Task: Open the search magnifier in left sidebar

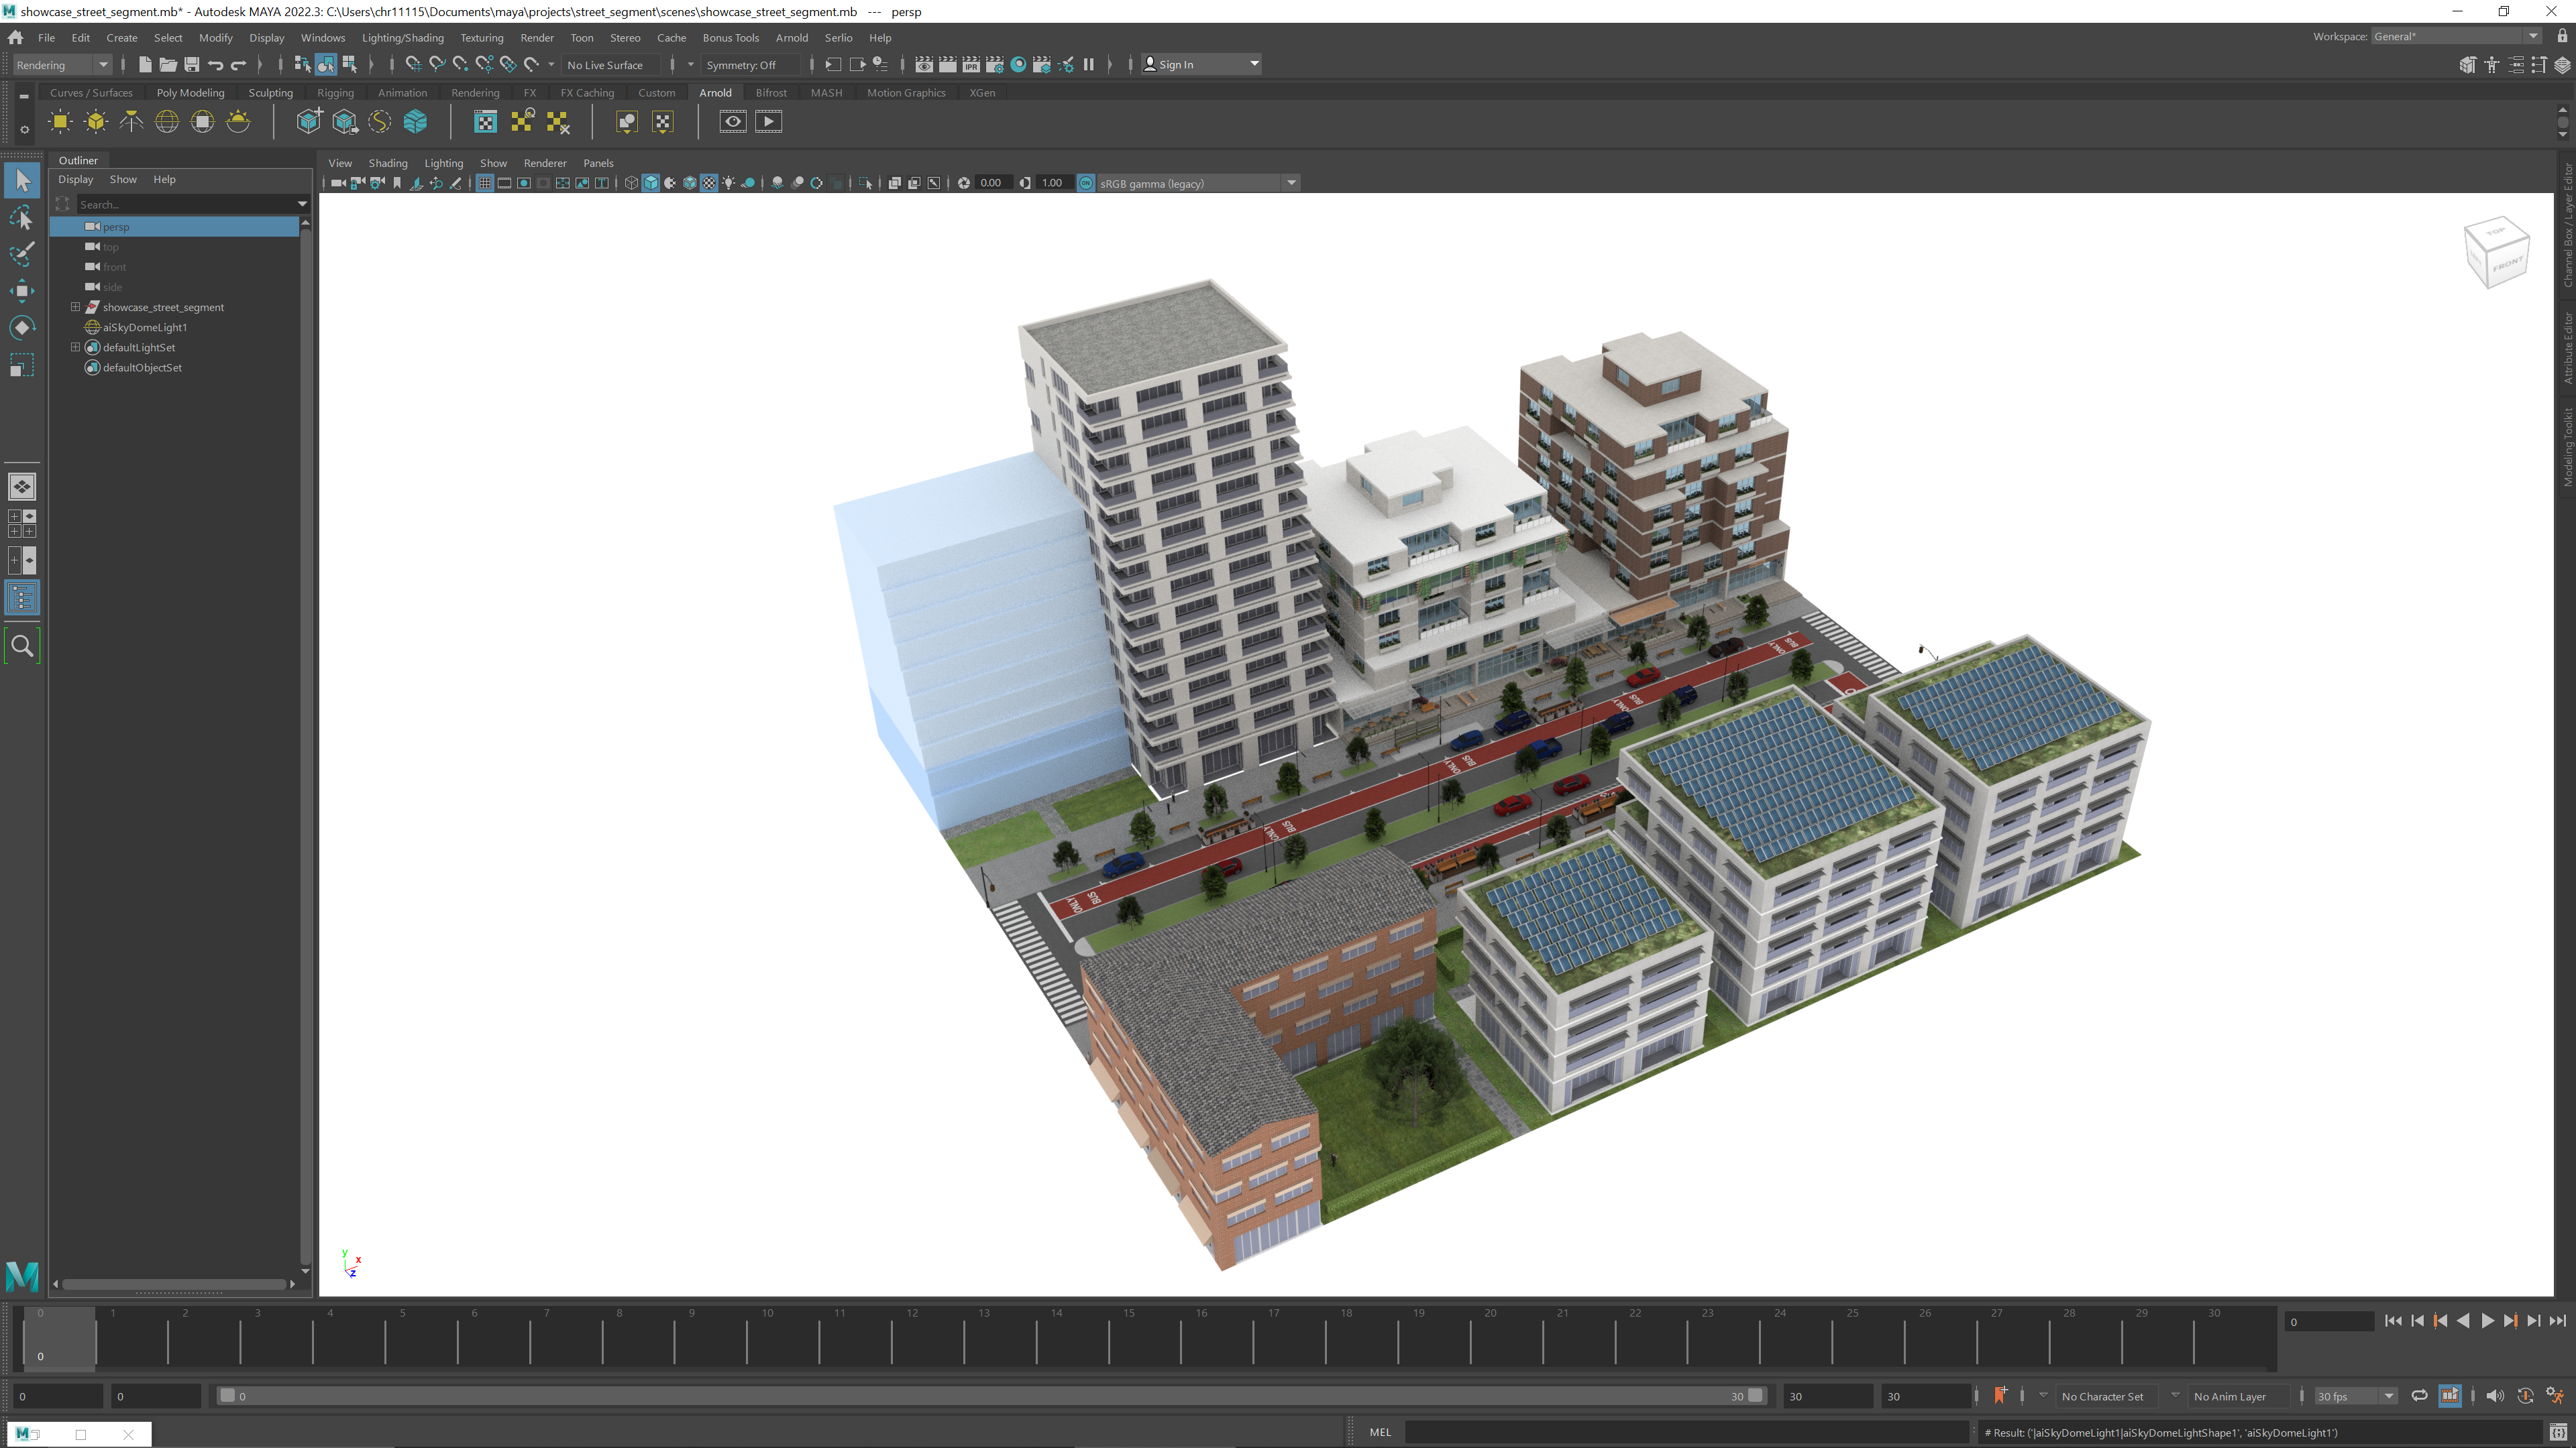Action: point(22,646)
